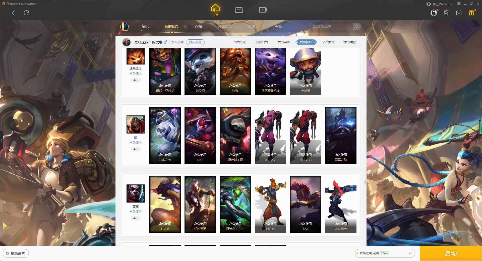Click 永久使用 under 迷失之牙
The width and height of the screenshot is (482, 261).
pos(136,74)
